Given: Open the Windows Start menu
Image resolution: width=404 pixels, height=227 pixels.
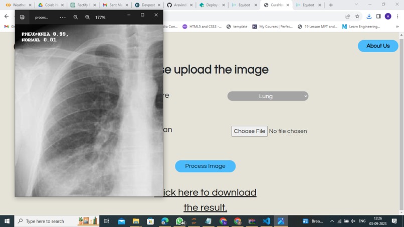Looking at the screenshot, I should pos(7,221).
